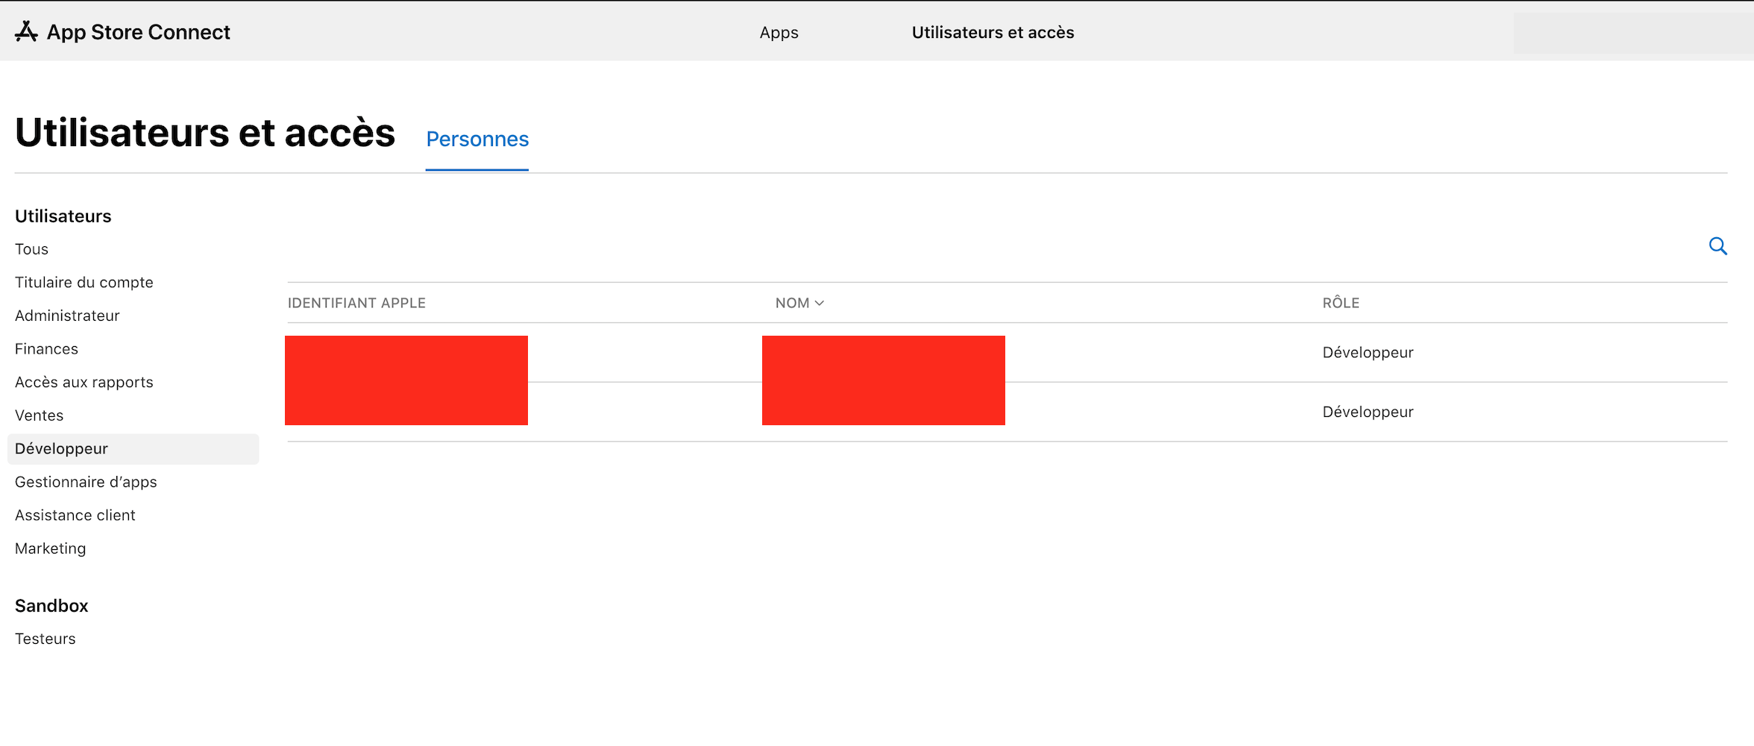Screen dimensions: 1754x746
Task: Filter users by Titulaire du compte
Action: click(x=84, y=282)
